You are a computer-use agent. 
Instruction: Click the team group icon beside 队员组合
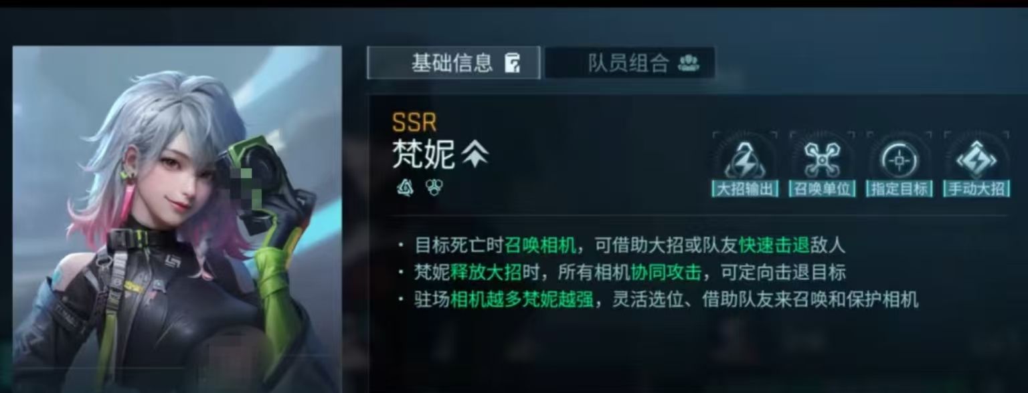click(689, 63)
